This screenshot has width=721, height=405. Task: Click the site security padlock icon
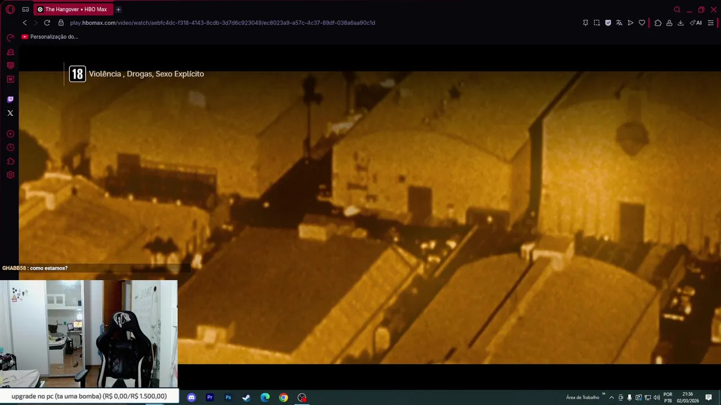(x=61, y=22)
